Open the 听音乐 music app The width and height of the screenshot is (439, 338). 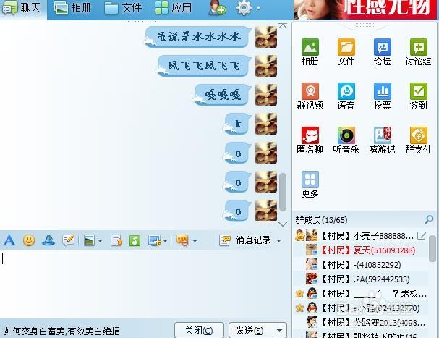pos(346,140)
